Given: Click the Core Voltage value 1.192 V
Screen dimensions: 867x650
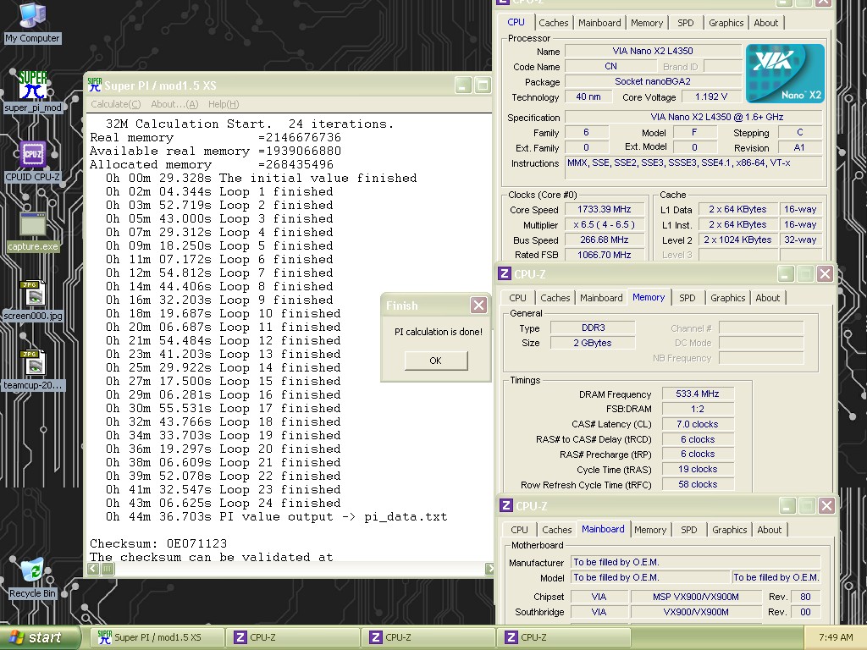Looking at the screenshot, I should (x=711, y=96).
